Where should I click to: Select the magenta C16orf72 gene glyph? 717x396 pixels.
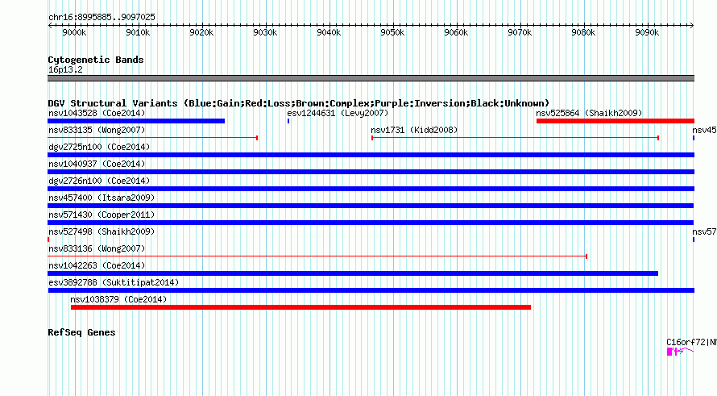point(680,352)
